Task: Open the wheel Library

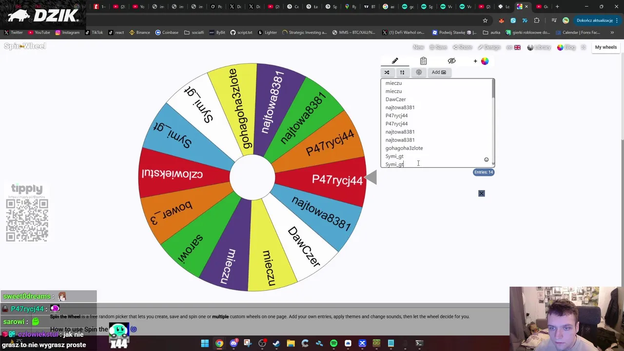Action: tap(539, 47)
